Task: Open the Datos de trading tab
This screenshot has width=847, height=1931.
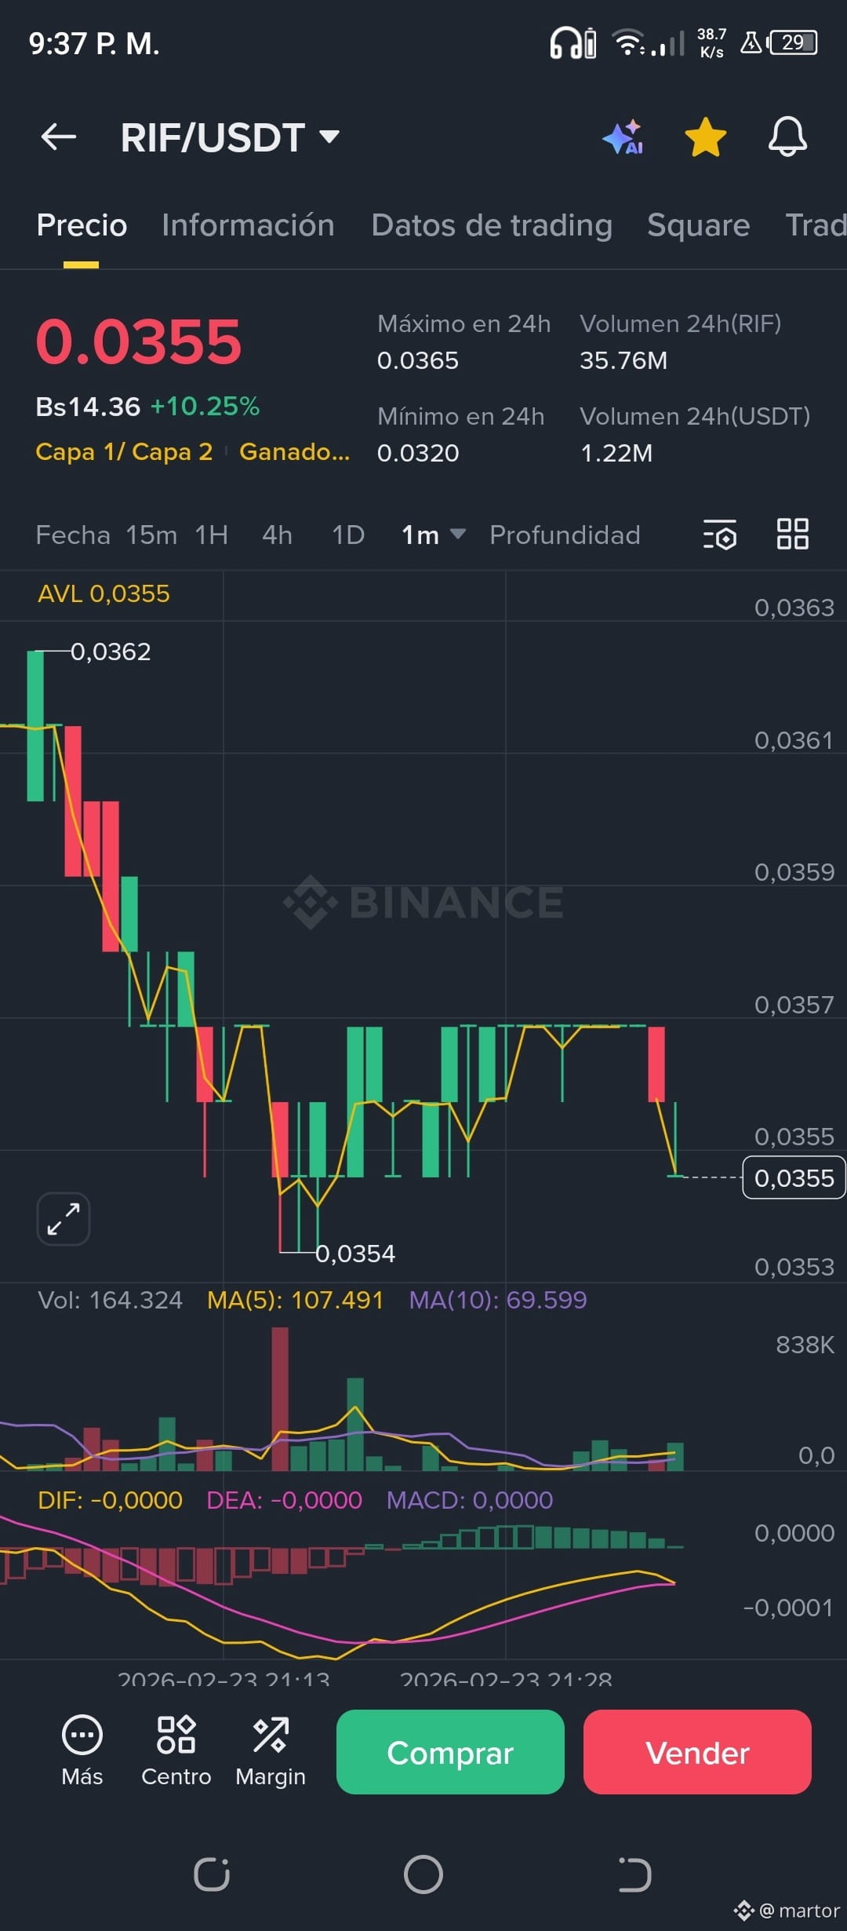Action: click(492, 225)
